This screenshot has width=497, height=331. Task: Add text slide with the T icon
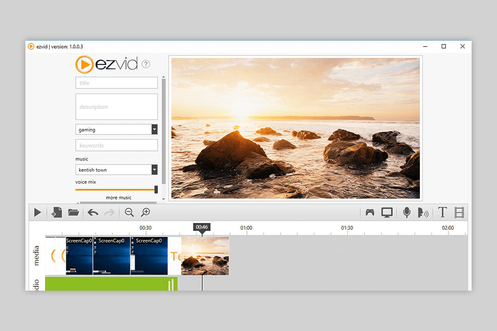tap(443, 212)
